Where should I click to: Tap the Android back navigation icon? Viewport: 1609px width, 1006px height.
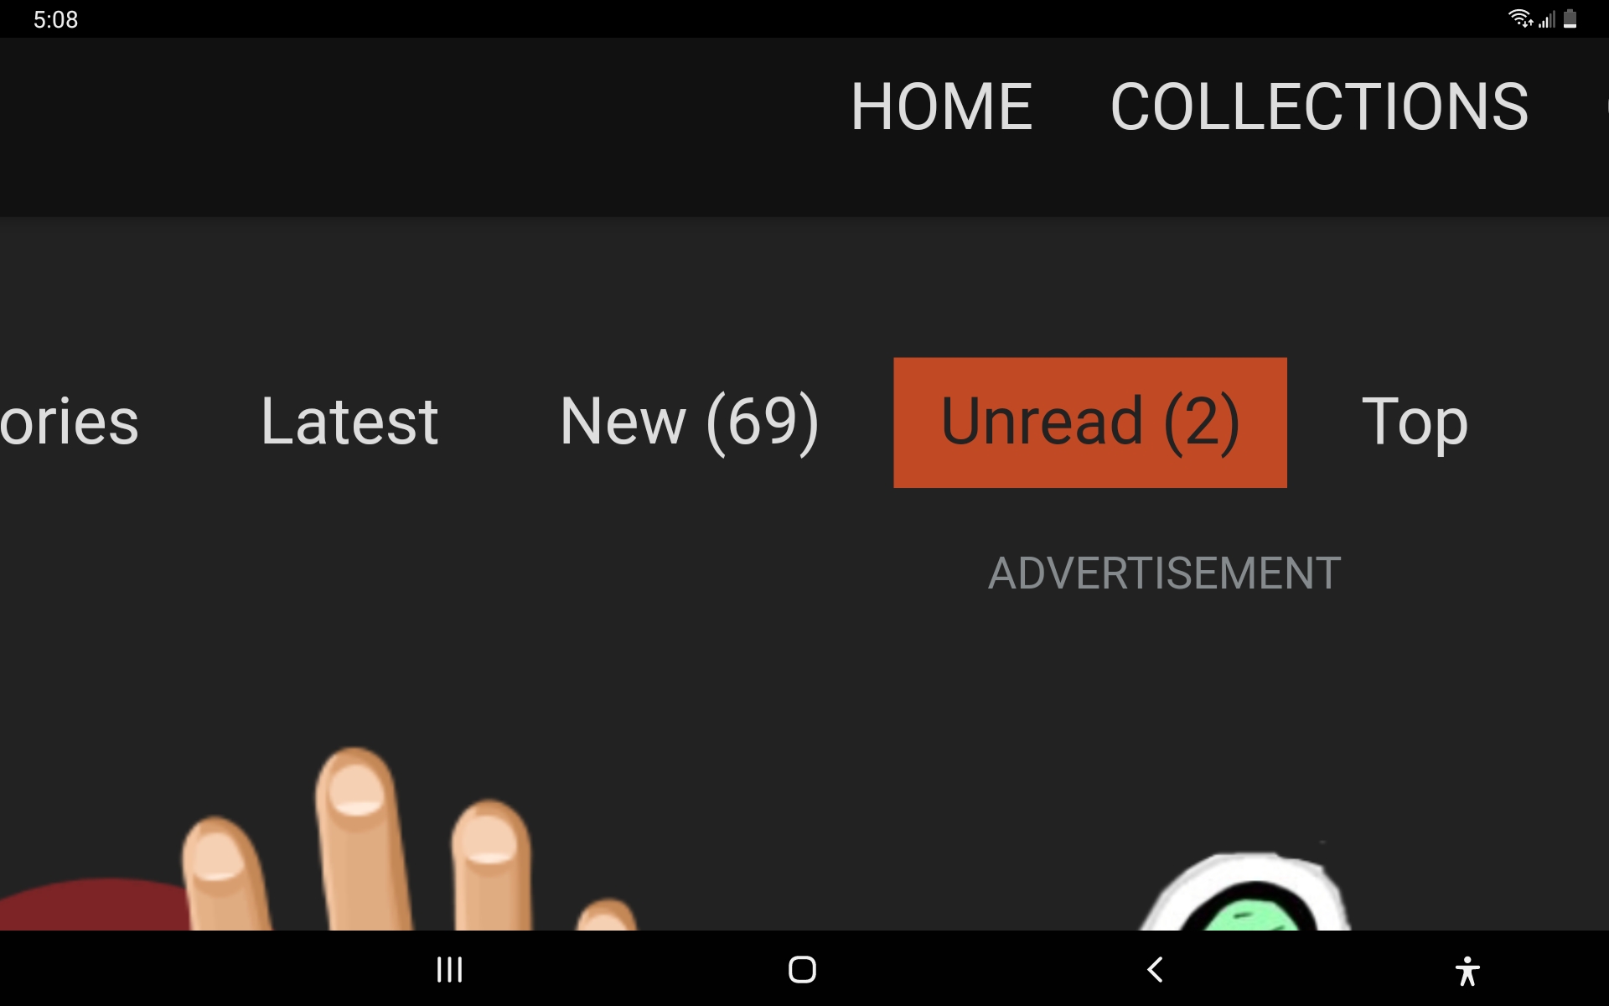click(x=1152, y=969)
